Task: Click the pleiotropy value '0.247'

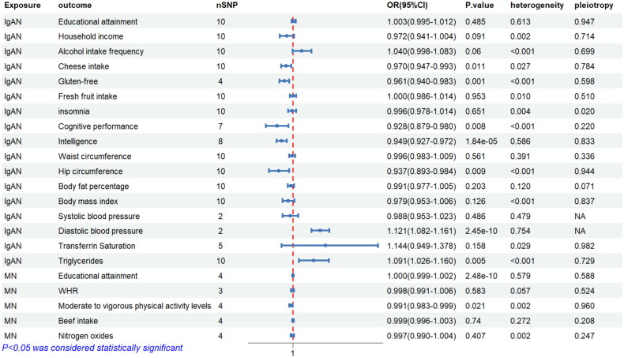Action: tap(585, 336)
